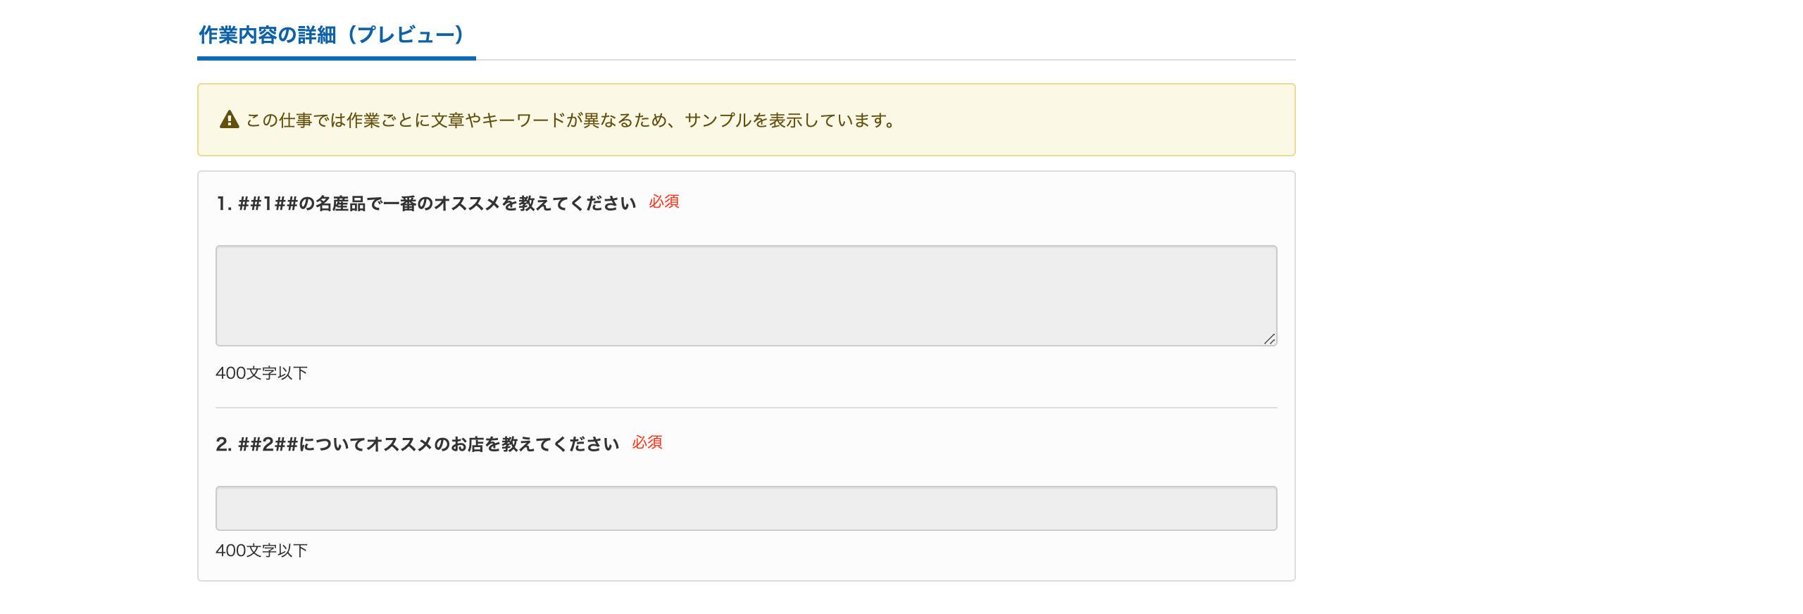This screenshot has height=614, width=1803.
Task: Click the 400文字以下 hint under question 2
Action: point(261,551)
